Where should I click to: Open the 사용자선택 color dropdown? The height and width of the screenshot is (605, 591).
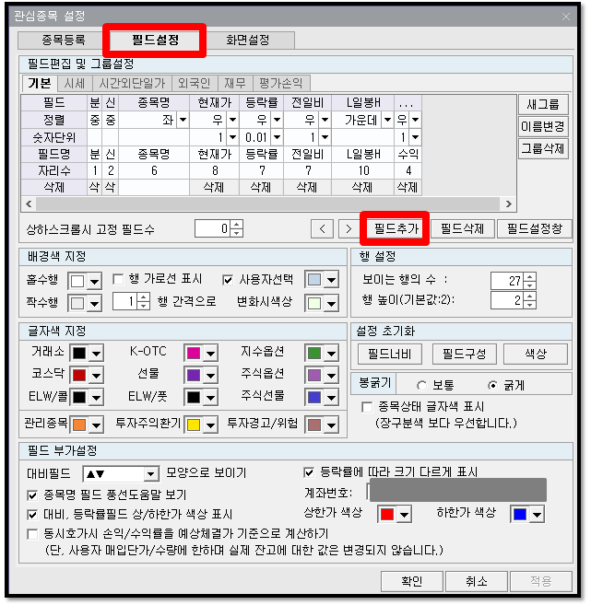point(331,281)
